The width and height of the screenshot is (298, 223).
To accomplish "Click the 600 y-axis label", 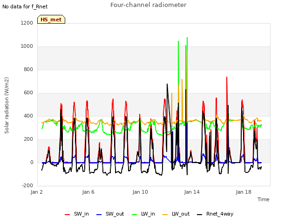I will pos(28,92).
